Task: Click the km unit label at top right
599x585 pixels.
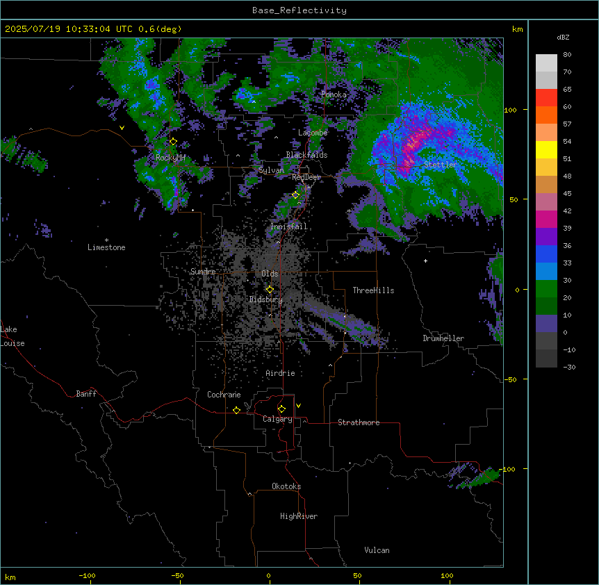Action: point(518,29)
